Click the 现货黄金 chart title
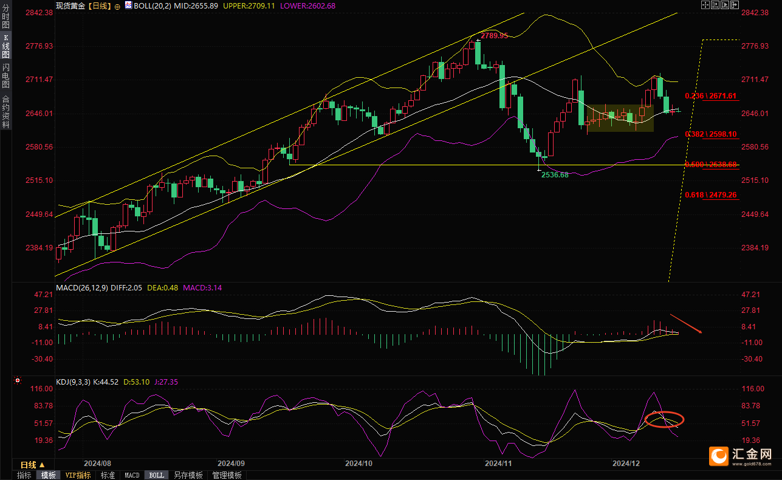This screenshot has height=480, width=782. (x=70, y=6)
